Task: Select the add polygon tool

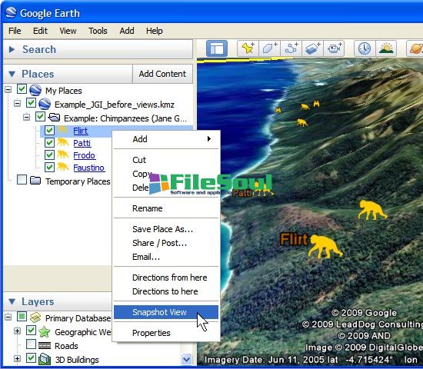Action: click(269, 48)
